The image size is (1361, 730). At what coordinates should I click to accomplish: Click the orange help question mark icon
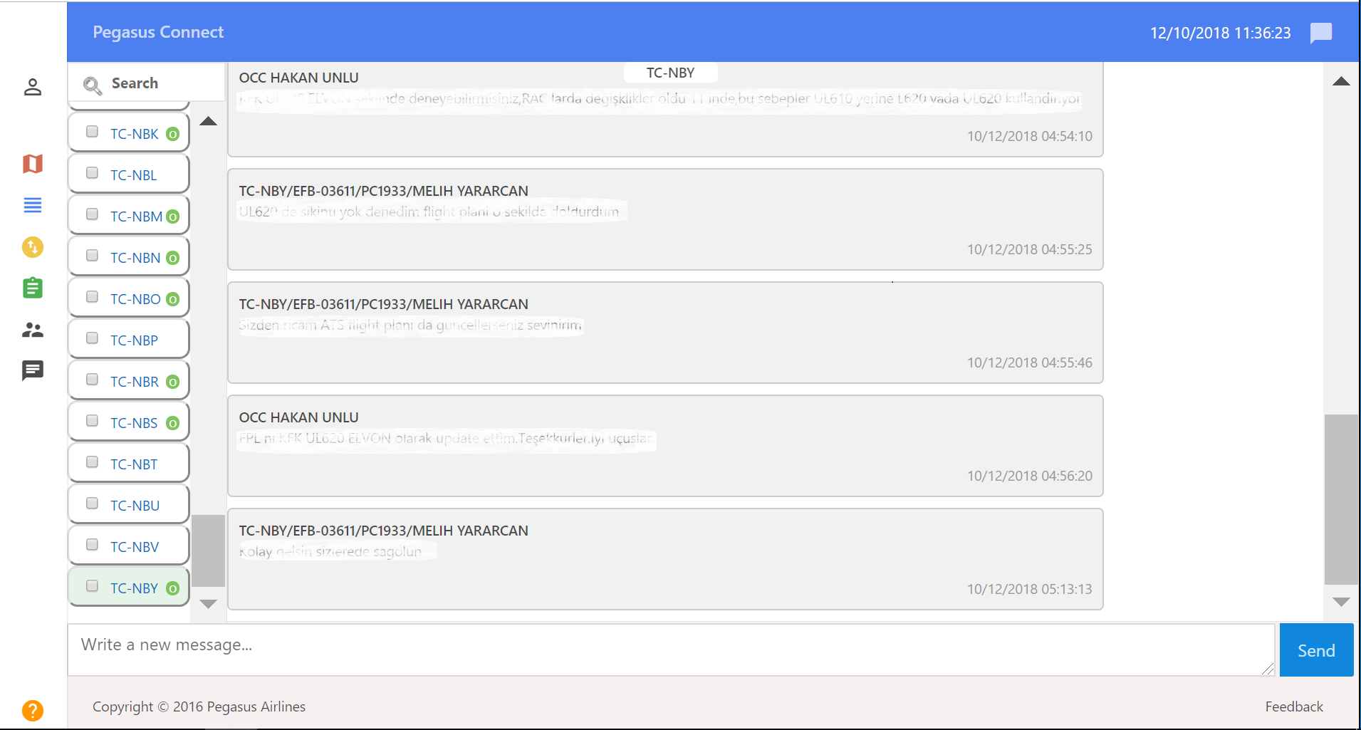[33, 710]
